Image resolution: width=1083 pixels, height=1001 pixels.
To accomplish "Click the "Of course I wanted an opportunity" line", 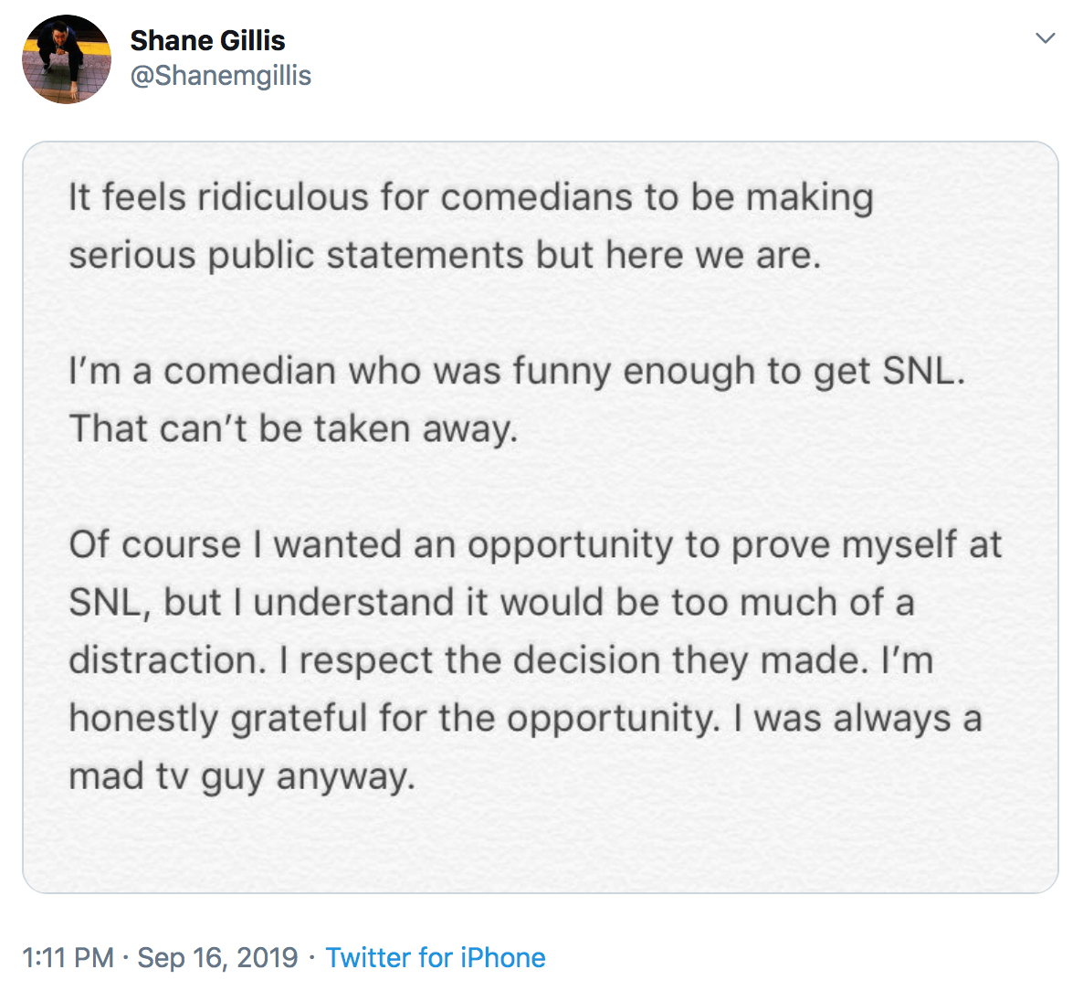I will pos(534,544).
